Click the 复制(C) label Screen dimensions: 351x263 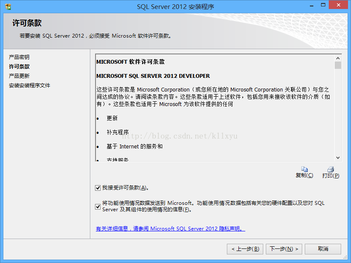[x=304, y=175]
